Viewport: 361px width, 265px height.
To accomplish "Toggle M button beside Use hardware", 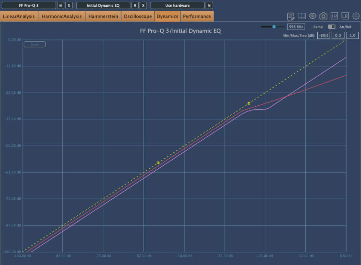I will point(209,6).
